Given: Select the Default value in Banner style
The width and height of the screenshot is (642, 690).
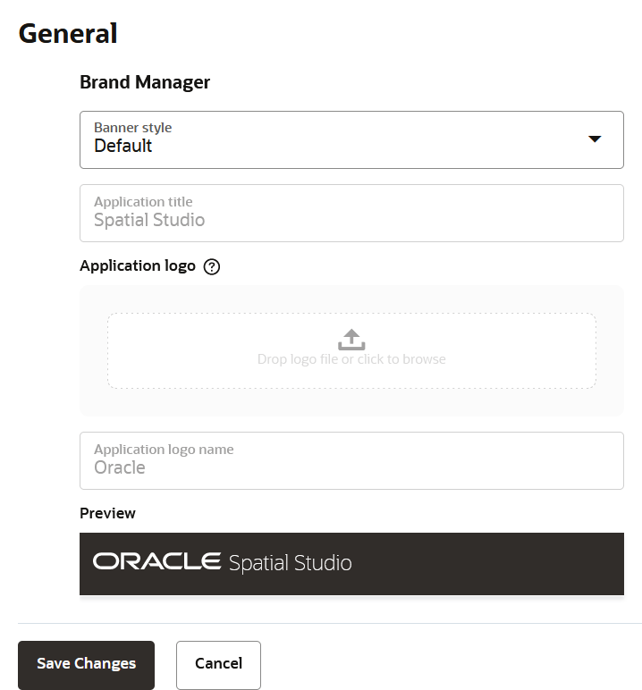Looking at the screenshot, I should pos(123,147).
